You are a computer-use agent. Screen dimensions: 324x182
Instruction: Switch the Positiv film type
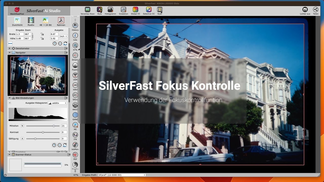pos(31,22)
